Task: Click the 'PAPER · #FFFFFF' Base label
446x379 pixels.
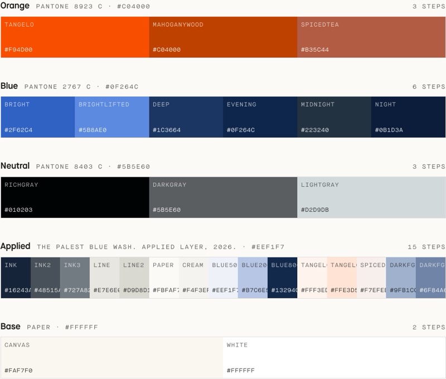Action: [62, 327]
